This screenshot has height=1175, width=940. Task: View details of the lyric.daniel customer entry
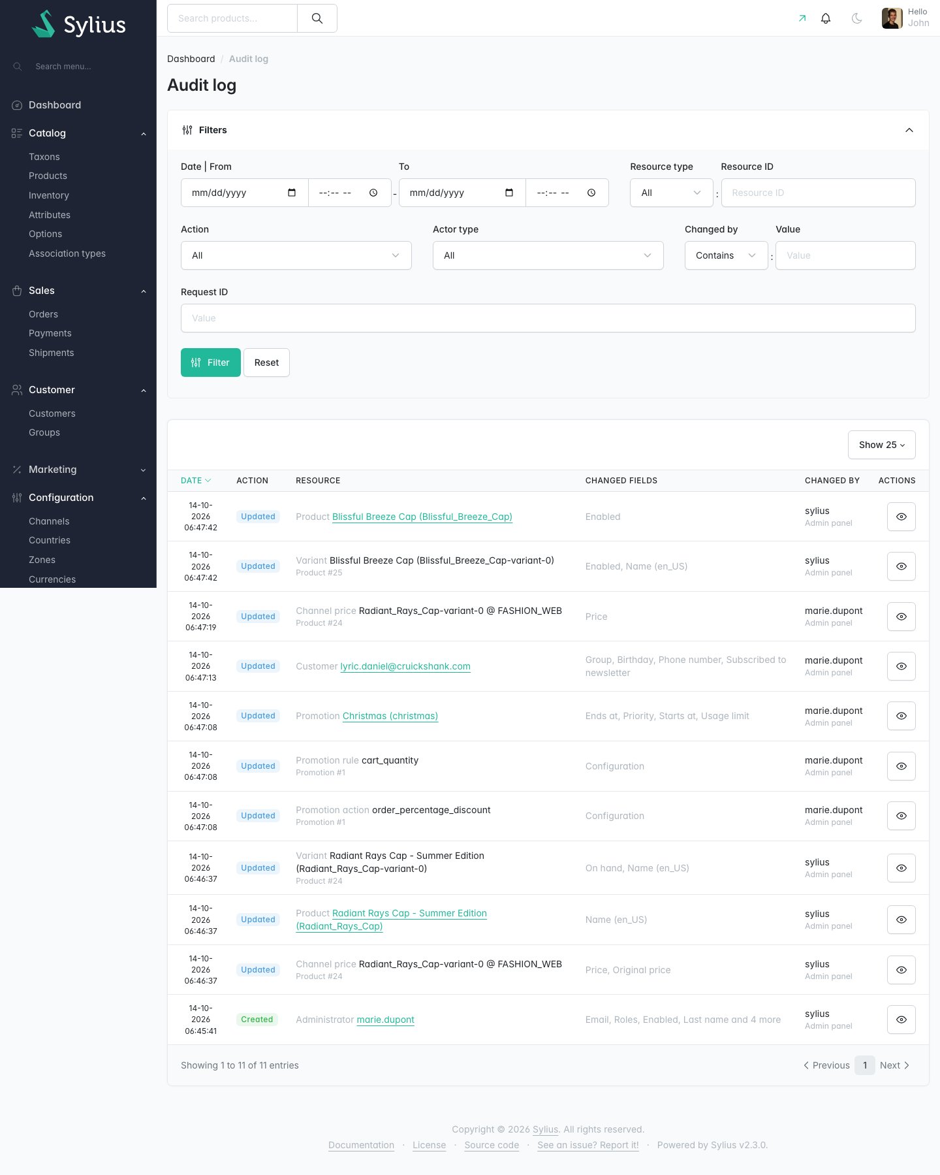coord(901,666)
